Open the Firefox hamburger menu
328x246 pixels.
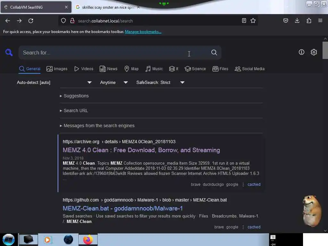[x=320, y=20]
